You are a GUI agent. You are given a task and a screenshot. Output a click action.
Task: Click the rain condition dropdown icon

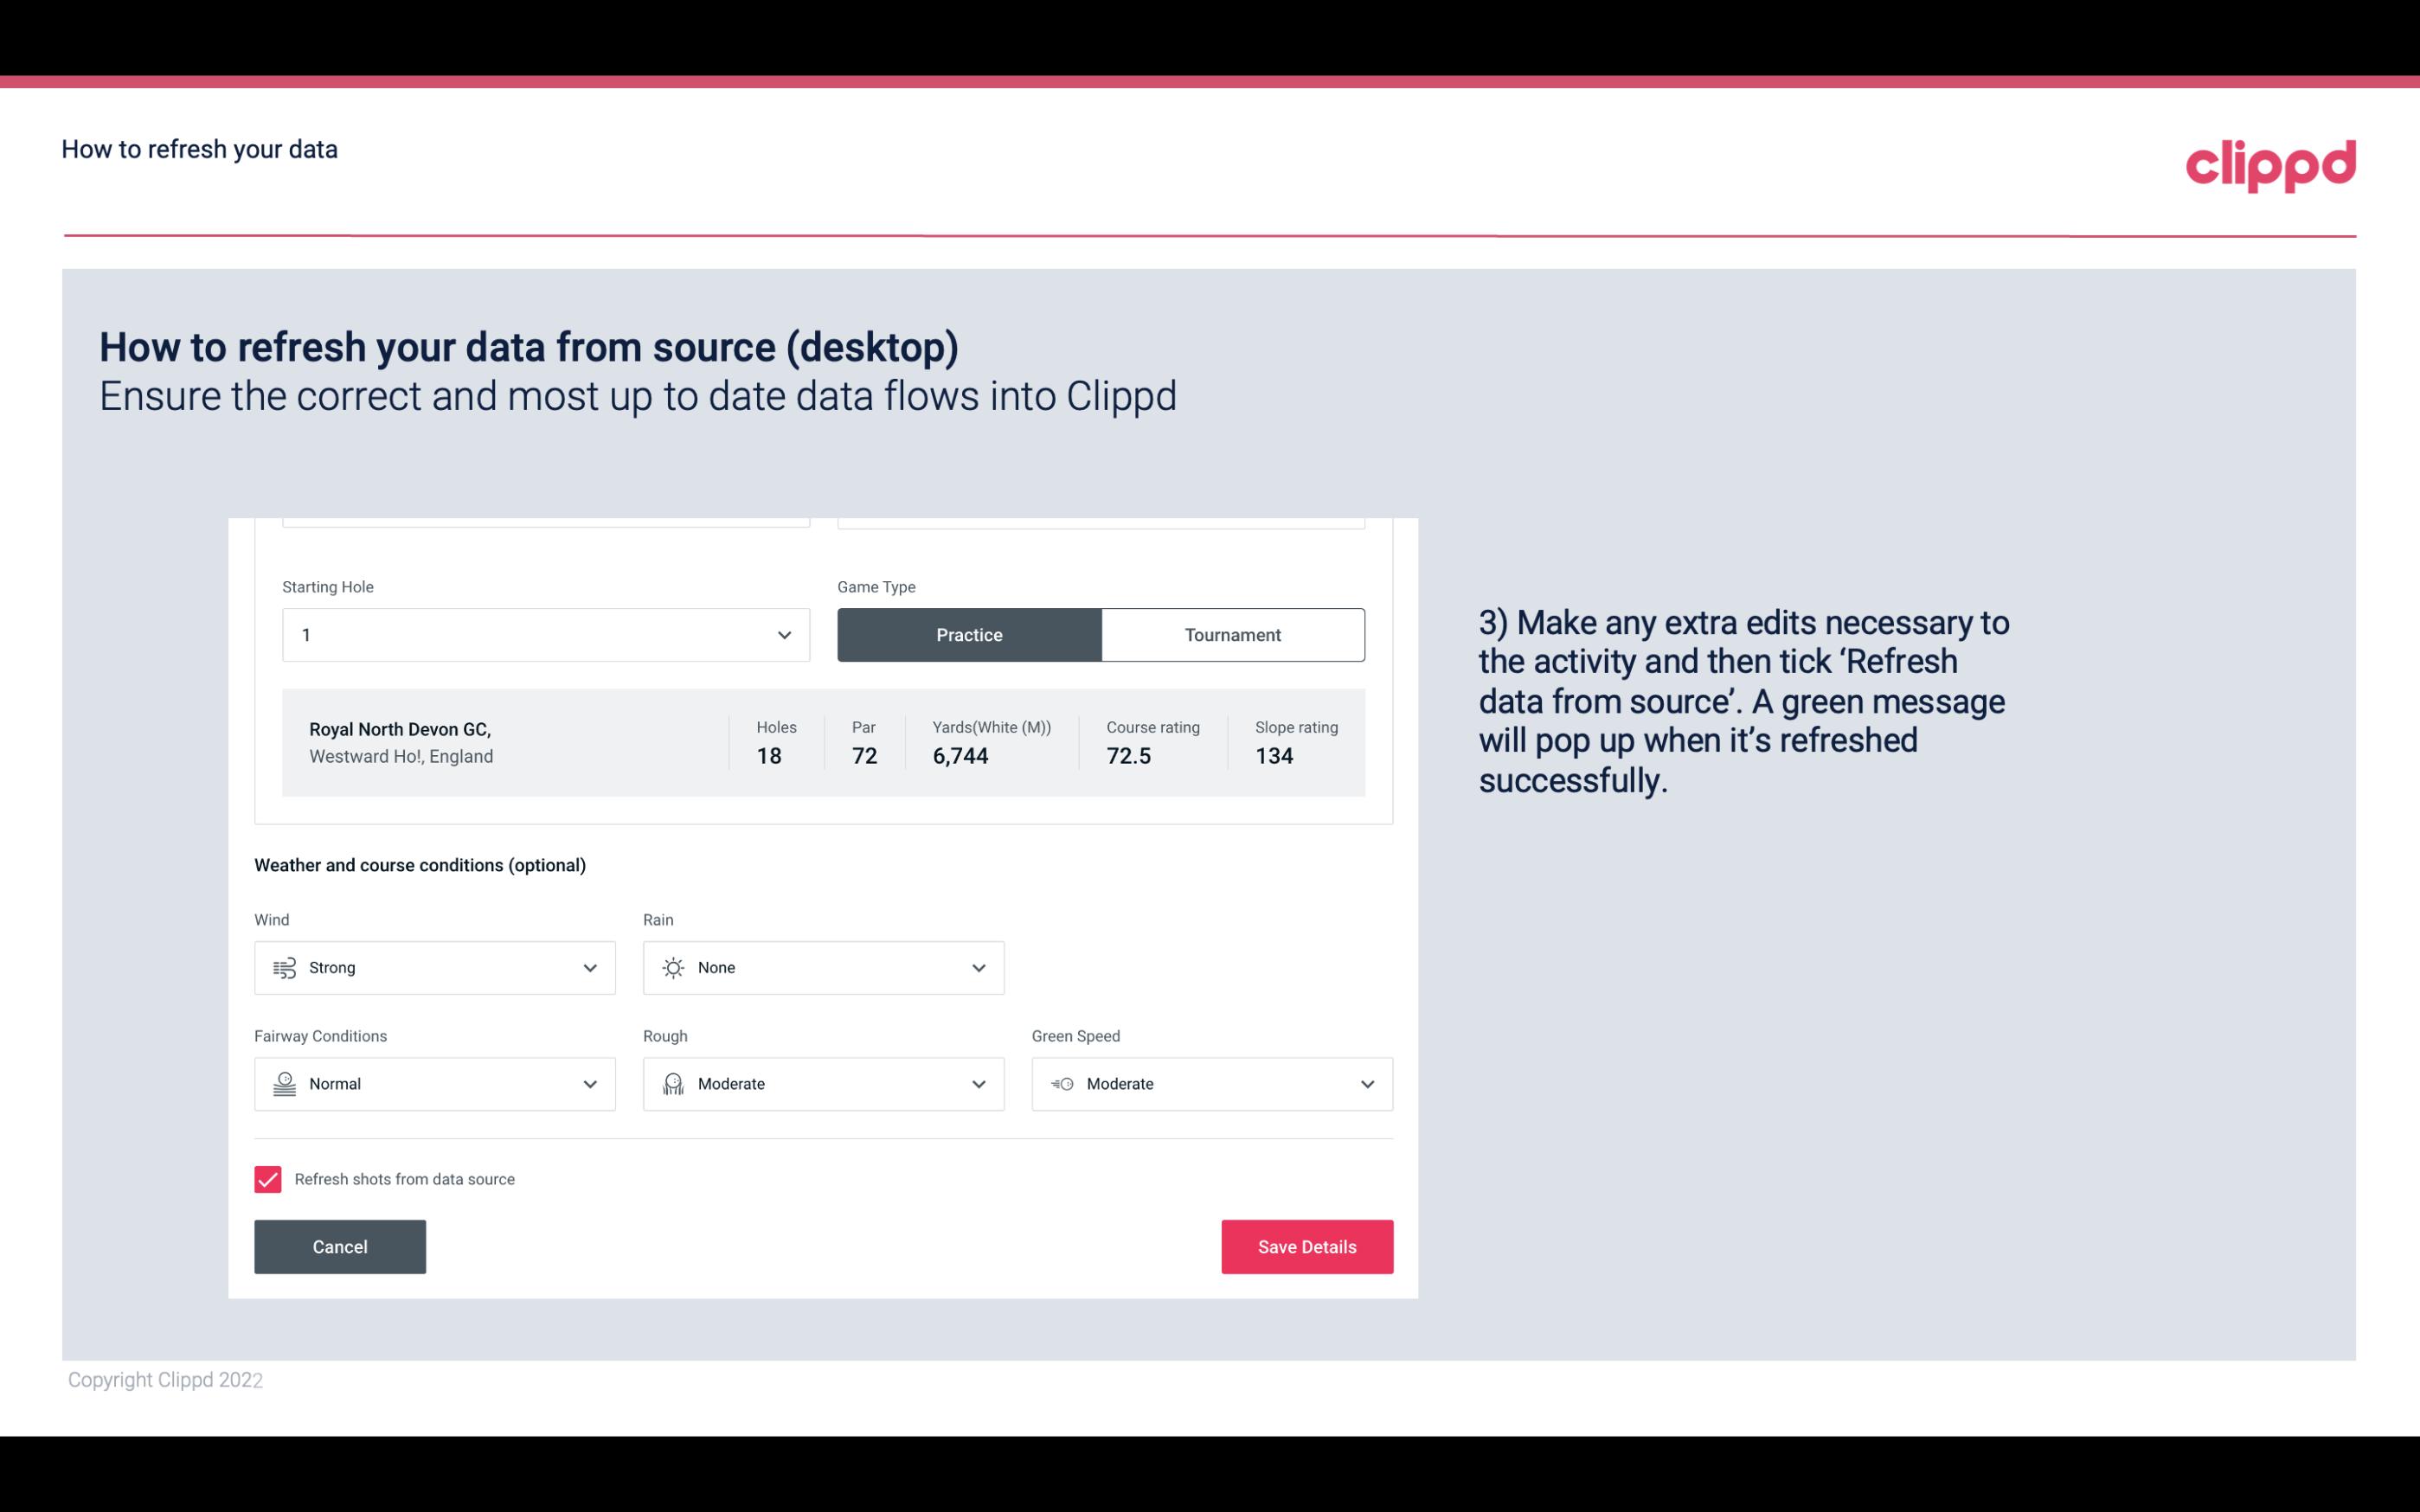click(978, 967)
